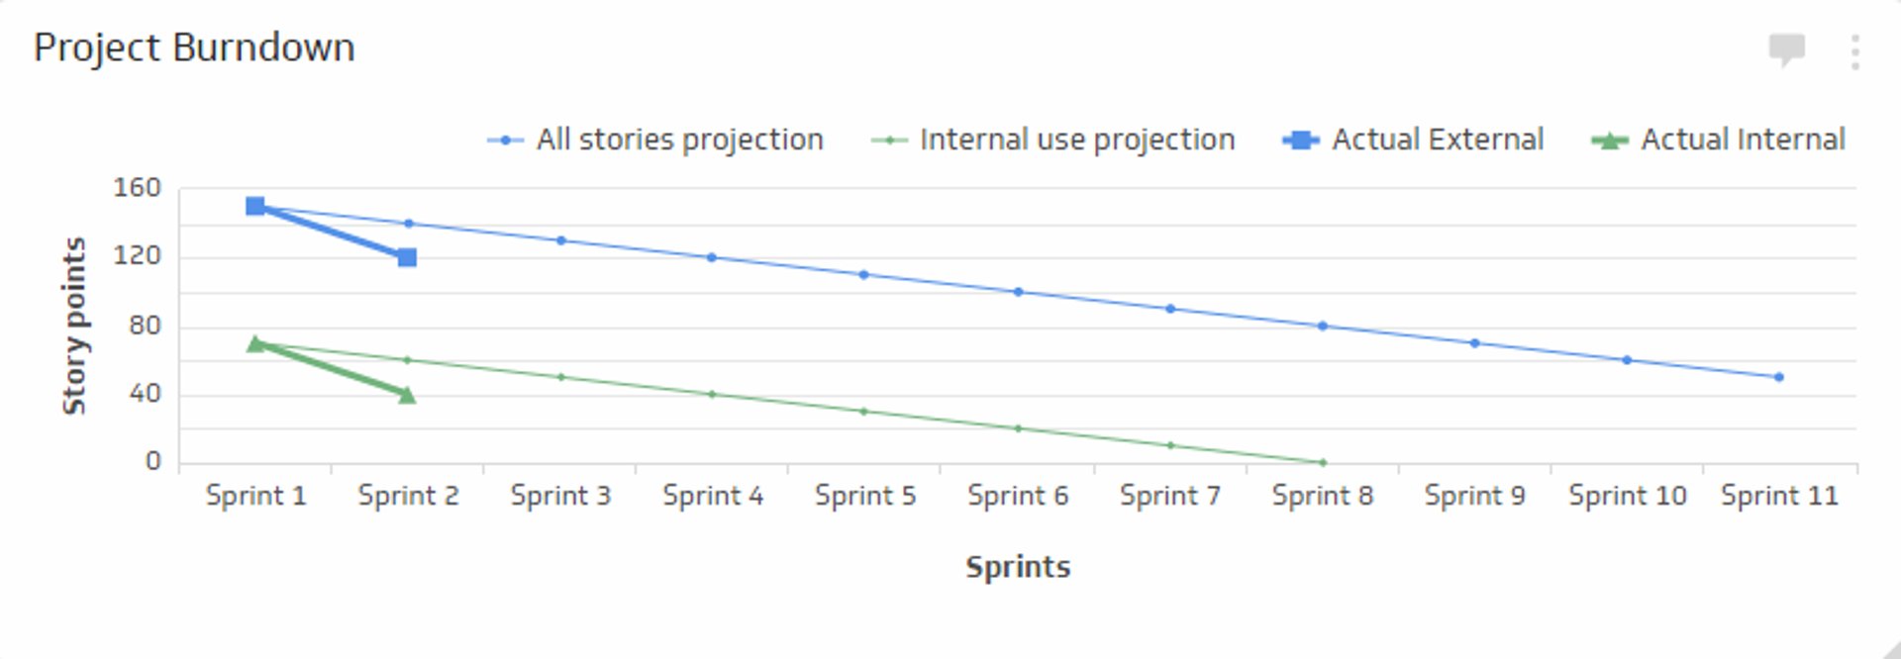Open chart options via the vertical ellipsis
Screen dimensions: 1901x659
click(1853, 51)
